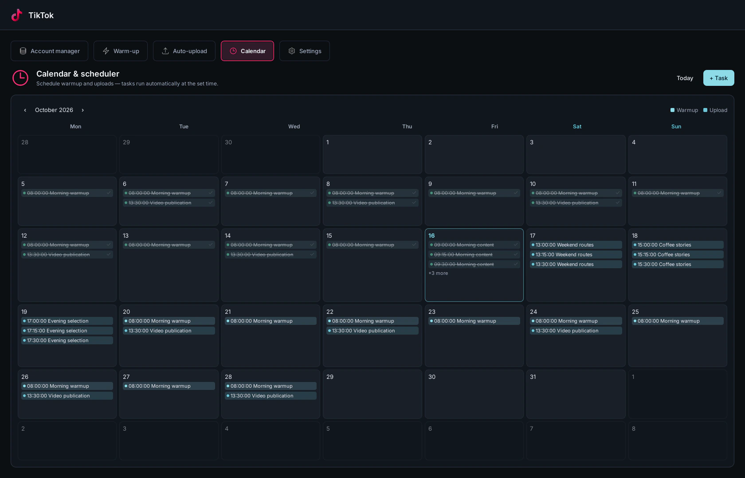Viewport: 745px width, 478px height.
Task: Open Oct 22 Video publication task
Action: tap(372, 331)
